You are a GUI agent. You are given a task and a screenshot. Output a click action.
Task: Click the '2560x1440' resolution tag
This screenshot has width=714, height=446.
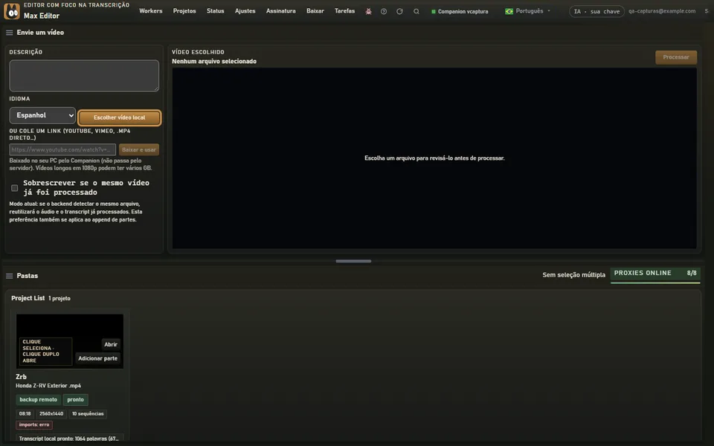(x=51, y=414)
